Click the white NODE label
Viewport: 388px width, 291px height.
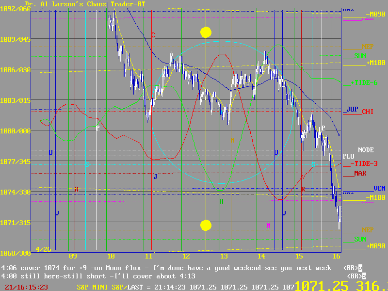tap(366, 150)
